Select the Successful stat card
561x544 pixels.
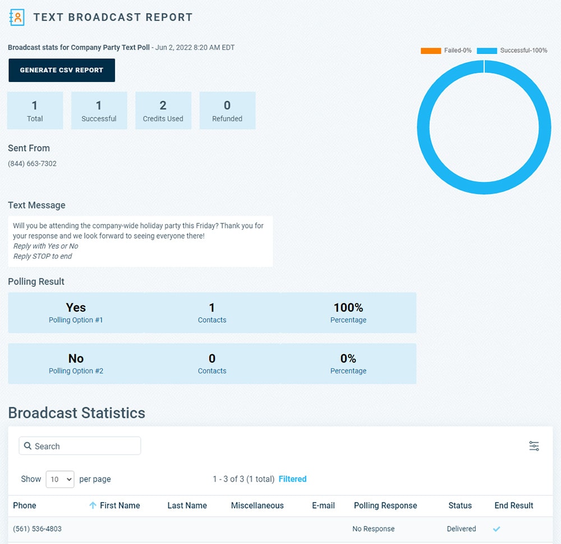99,110
